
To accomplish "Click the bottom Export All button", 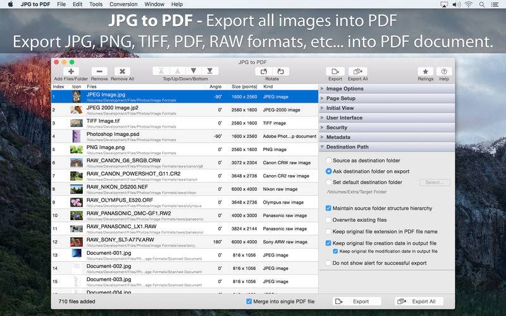I will click(x=419, y=301).
